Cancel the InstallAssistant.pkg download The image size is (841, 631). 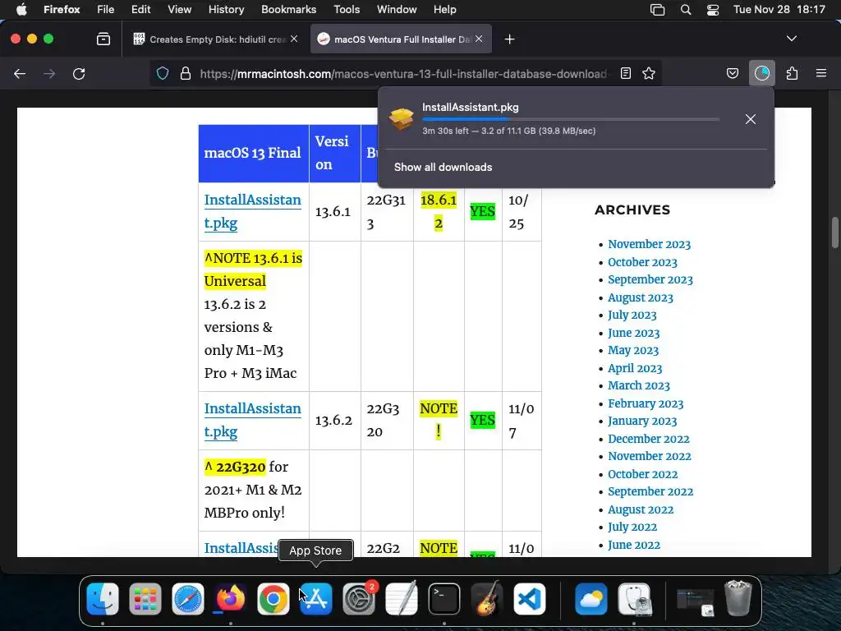751,119
